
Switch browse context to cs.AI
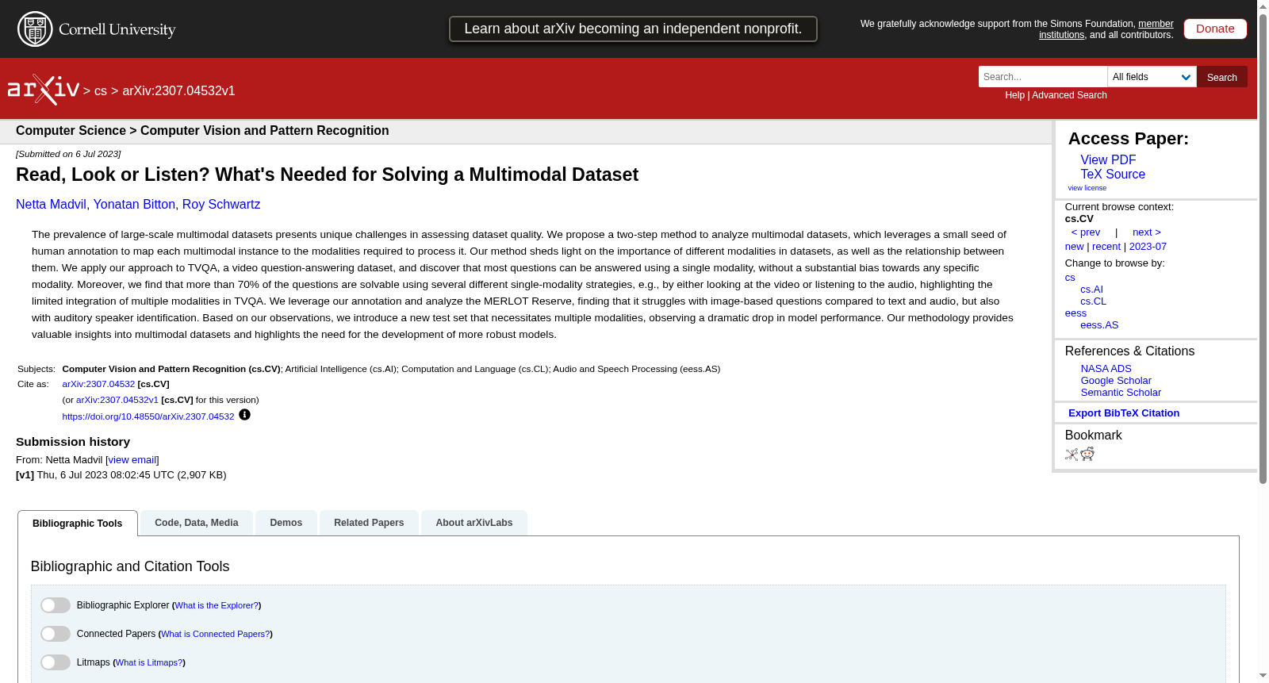pos(1091,290)
